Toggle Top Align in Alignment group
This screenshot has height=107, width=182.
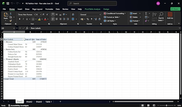(x=53, y=14)
